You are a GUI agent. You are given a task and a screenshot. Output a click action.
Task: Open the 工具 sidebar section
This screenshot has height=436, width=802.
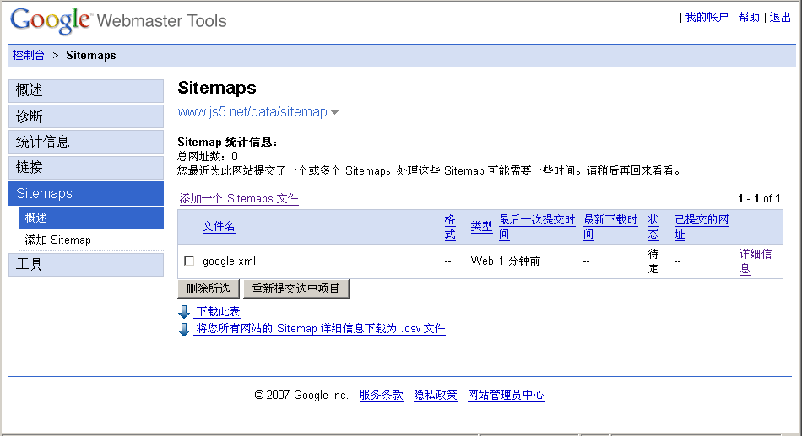point(86,264)
